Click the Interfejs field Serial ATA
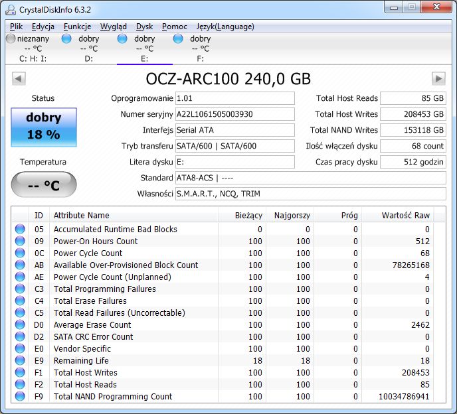Viewport: 457px width, 414px height. (x=235, y=130)
